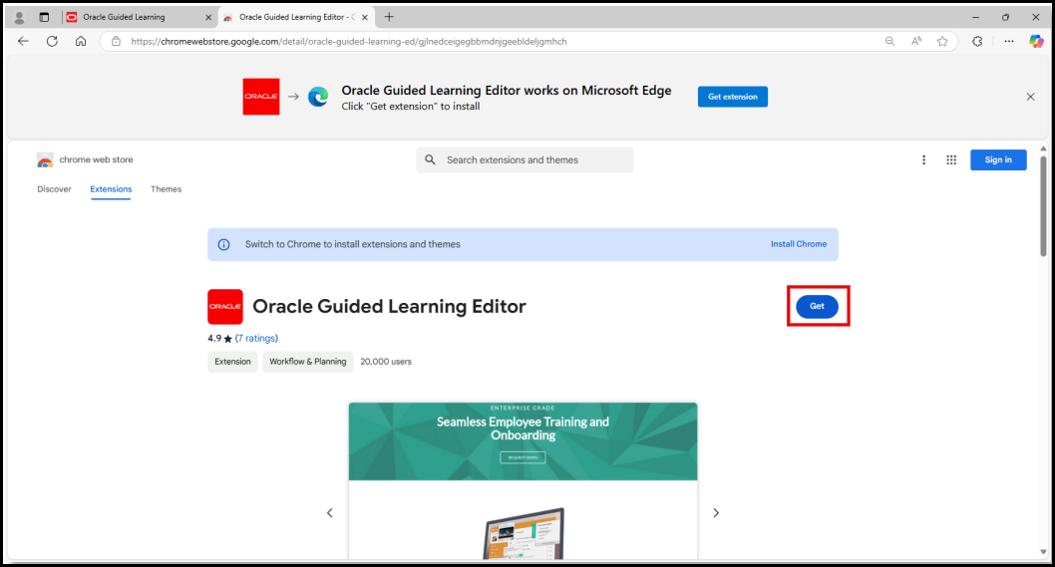Open the Themes tab
Screen dimensions: 1055x567
167,189
